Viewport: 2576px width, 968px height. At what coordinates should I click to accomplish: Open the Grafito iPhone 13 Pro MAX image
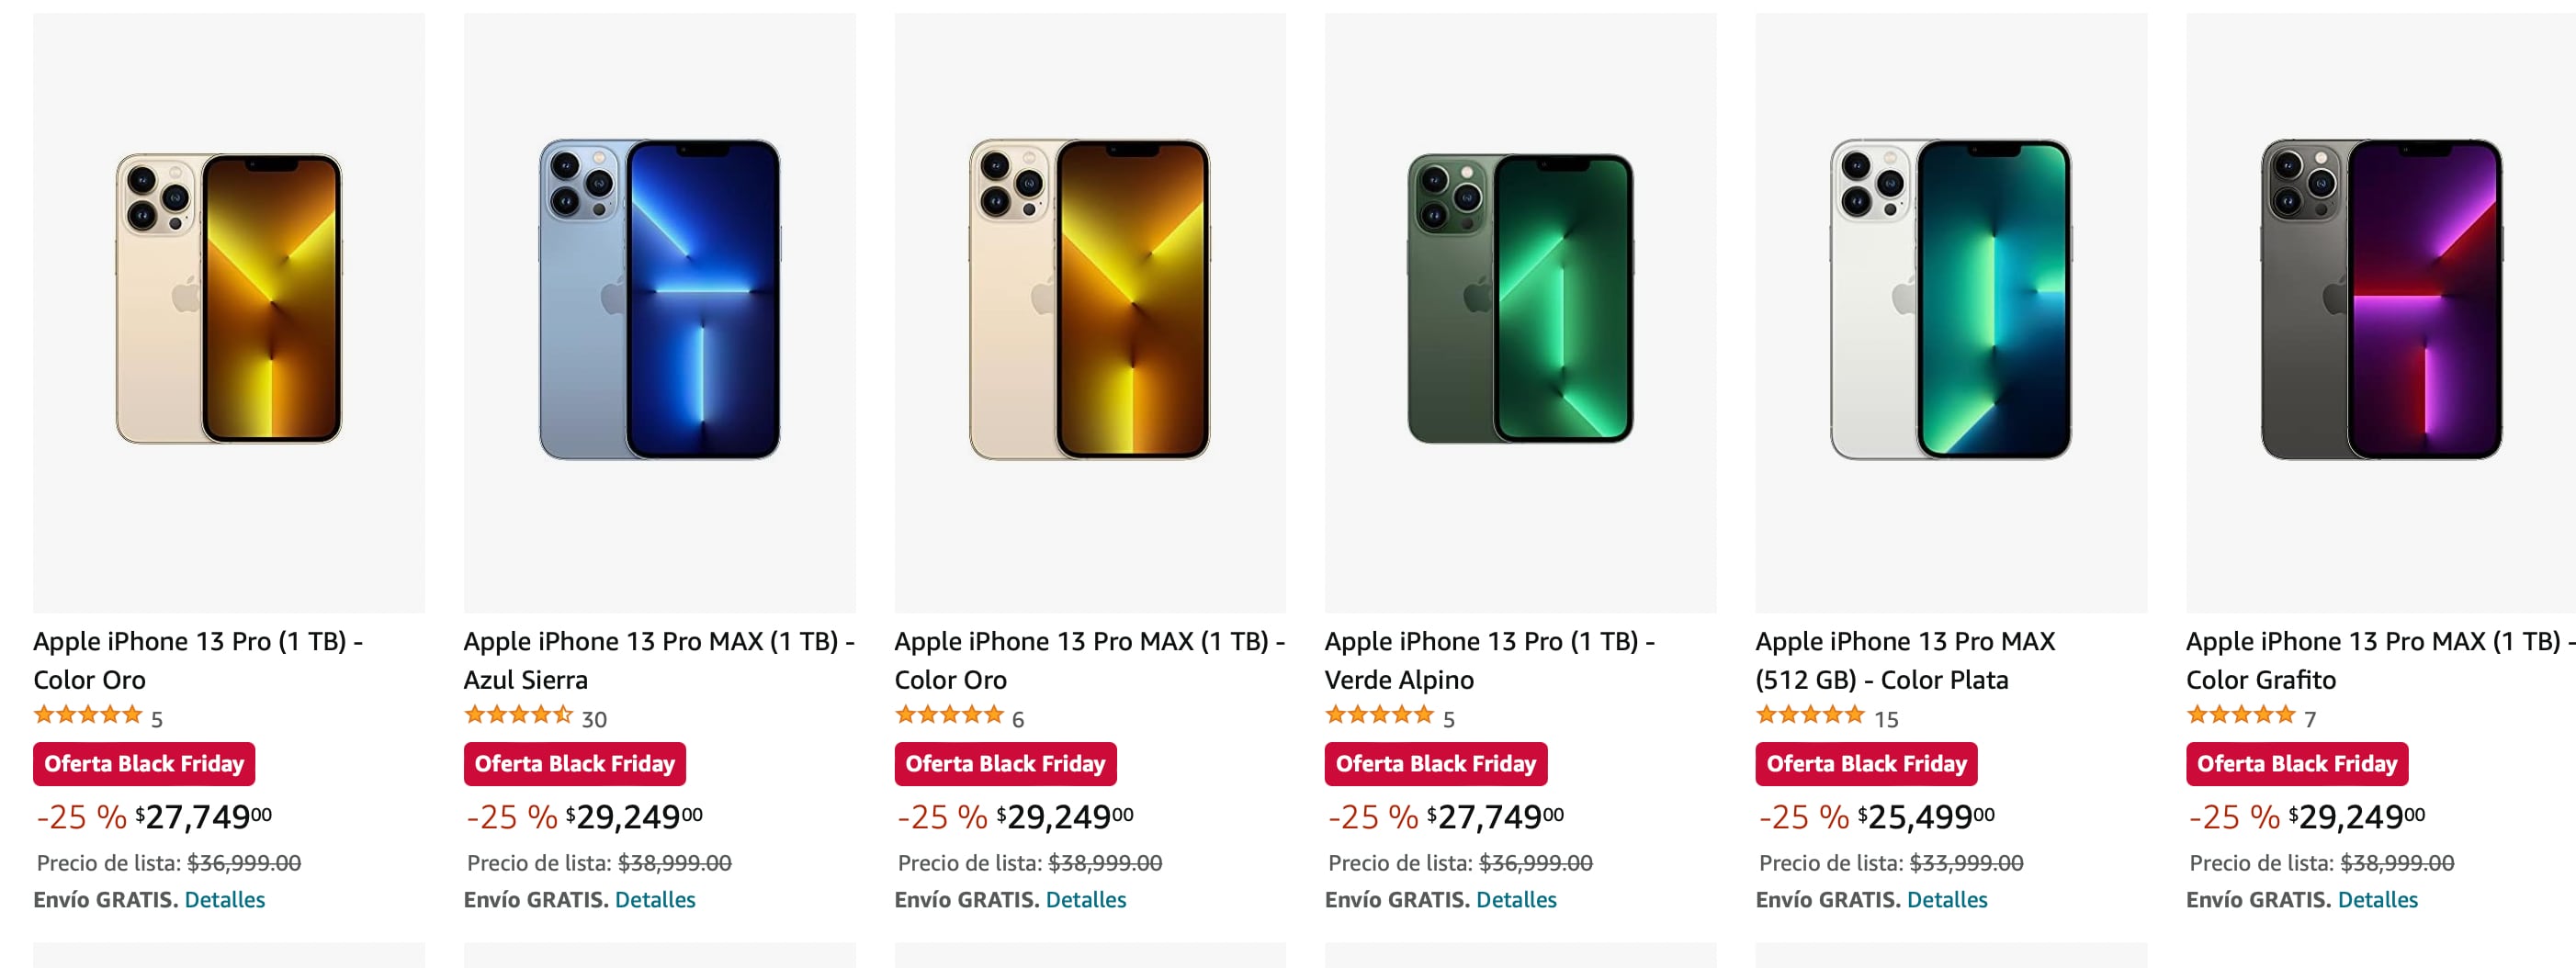pyautogui.click(x=2381, y=298)
